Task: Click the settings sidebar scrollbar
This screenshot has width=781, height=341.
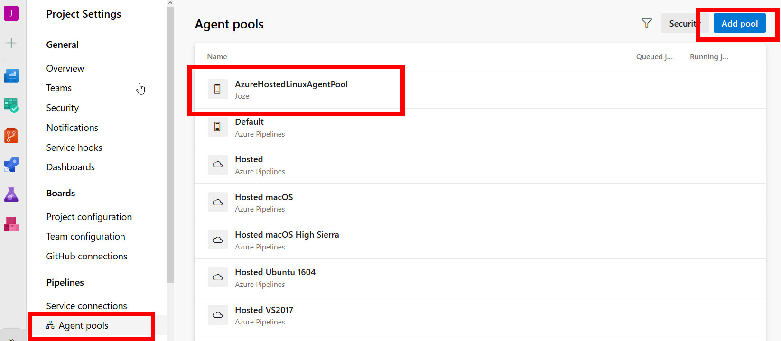Action: (170, 142)
